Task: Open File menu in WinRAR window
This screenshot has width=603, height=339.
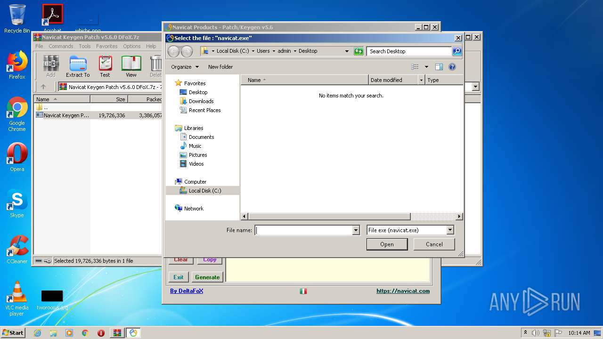Action: (40, 46)
